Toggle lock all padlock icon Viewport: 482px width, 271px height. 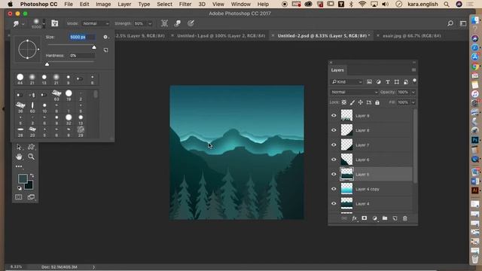377,102
